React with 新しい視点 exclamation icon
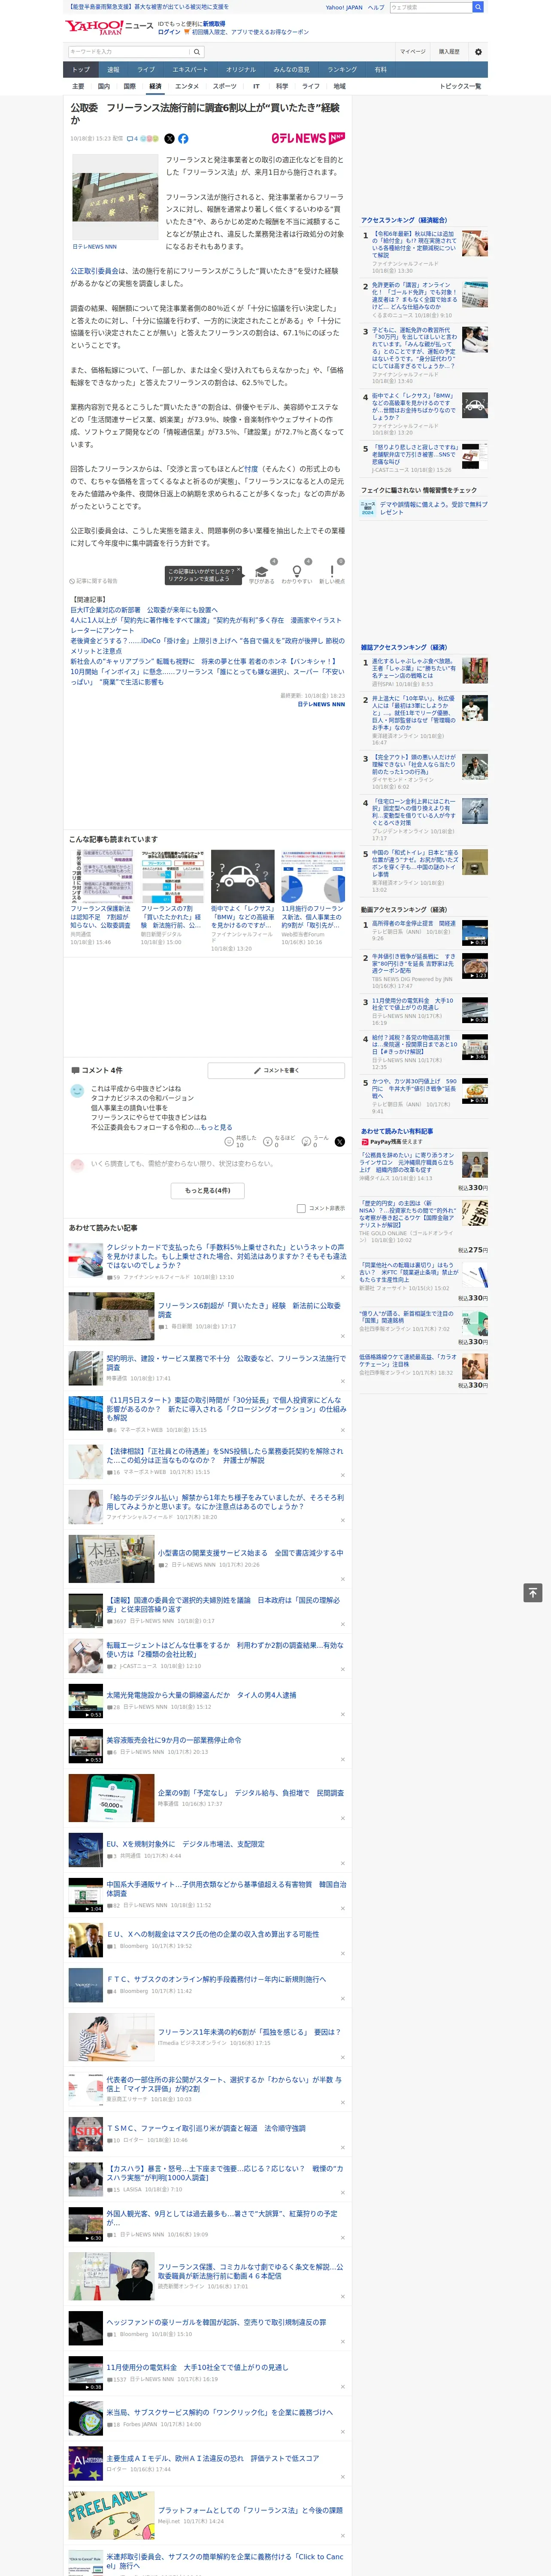Viewport: 551px width, 2576px height. 332,572
